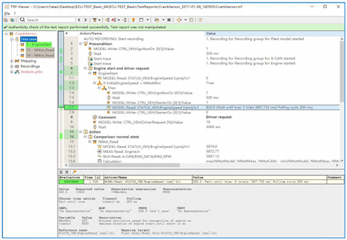Click the second copy icon beside search

pyautogui.click(x=12, y=20)
